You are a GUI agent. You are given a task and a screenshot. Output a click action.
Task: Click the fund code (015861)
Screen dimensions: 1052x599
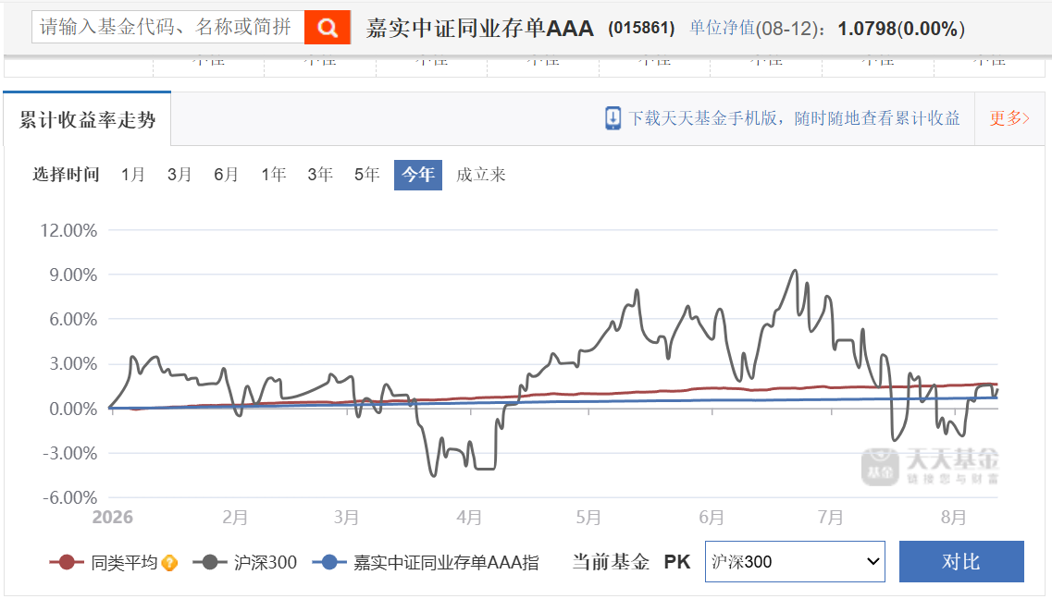click(x=641, y=28)
